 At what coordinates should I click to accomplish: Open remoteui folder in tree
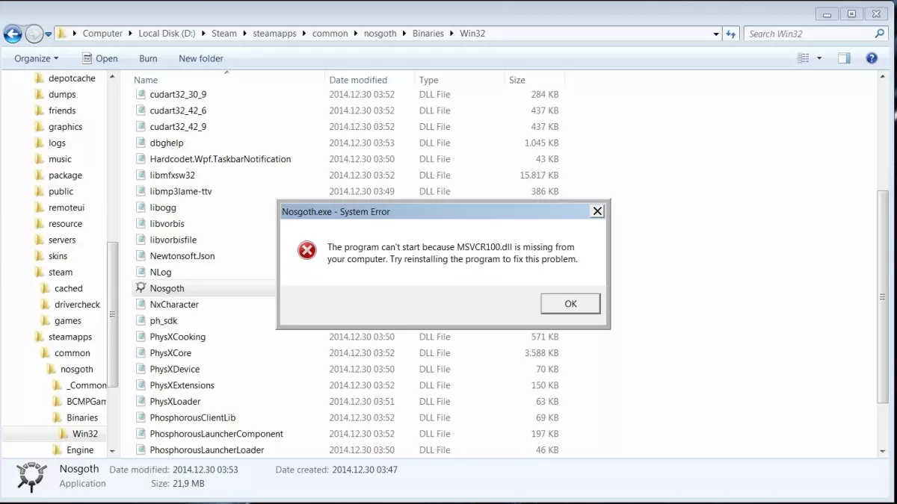click(x=66, y=208)
